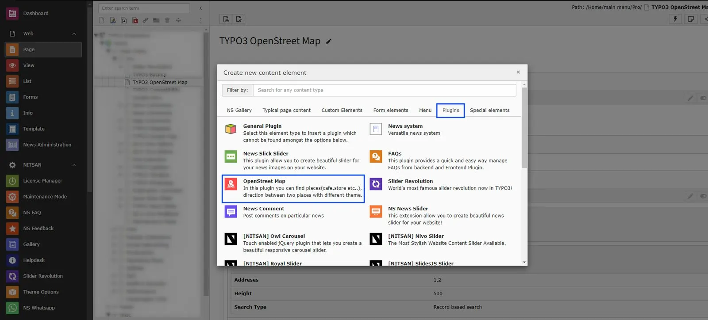The height and width of the screenshot is (320, 708).
Task: Click the edit page properties toolbar button
Action: coord(239,19)
